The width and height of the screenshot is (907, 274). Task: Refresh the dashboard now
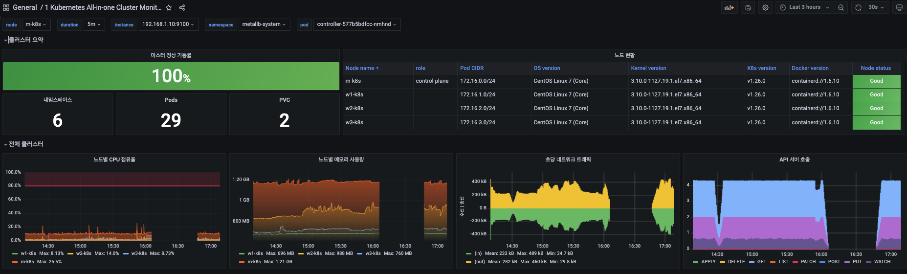(858, 7)
